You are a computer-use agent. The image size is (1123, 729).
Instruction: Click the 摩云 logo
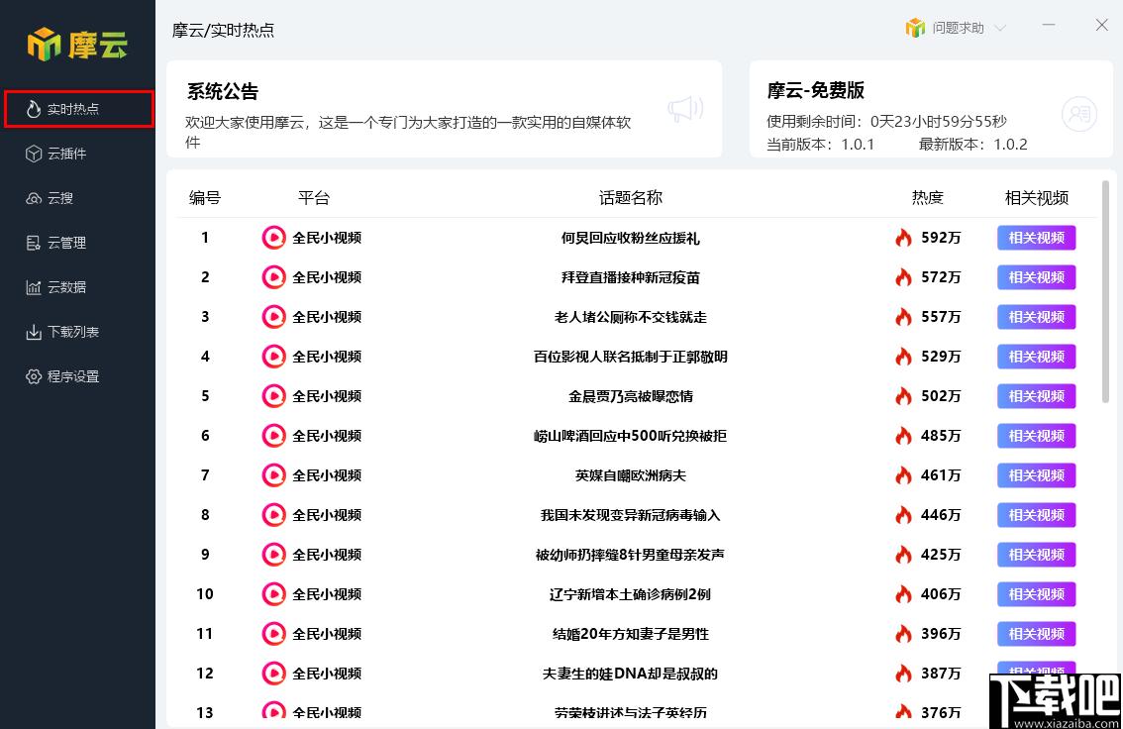77,45
